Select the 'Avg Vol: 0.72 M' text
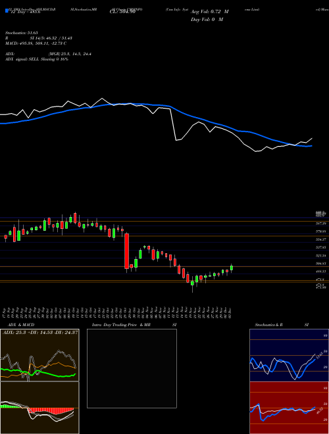This screenshot has width=329, height=434. coord(209,12)
